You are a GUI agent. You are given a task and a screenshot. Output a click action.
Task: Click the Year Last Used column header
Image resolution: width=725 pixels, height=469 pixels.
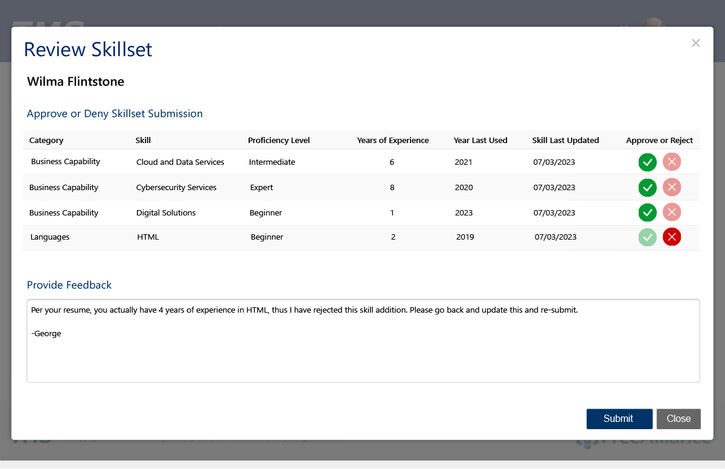coord(481,141)
